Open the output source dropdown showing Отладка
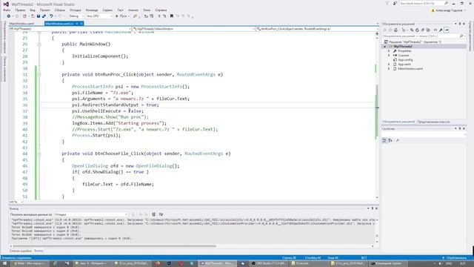This screenshot has width=474, height=267. pyautogui.click(x=90, y=214)
